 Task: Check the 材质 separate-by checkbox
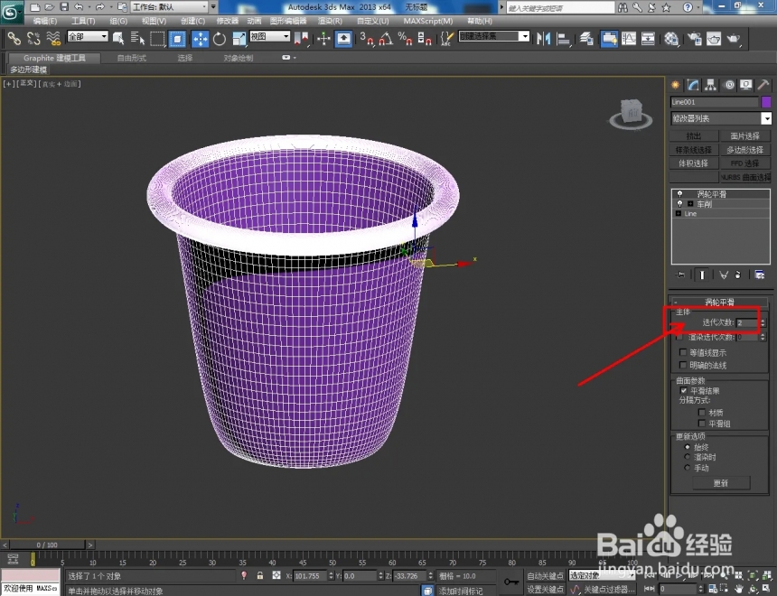pyautogui.click(x=701, y=412)
